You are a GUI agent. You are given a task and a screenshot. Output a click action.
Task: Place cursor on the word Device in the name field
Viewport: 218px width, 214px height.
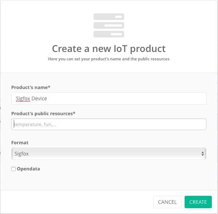(x=39, y=98)
